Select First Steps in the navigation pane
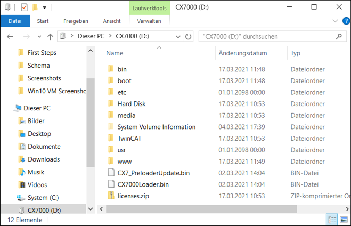351x226 pixels. point(42,53)
